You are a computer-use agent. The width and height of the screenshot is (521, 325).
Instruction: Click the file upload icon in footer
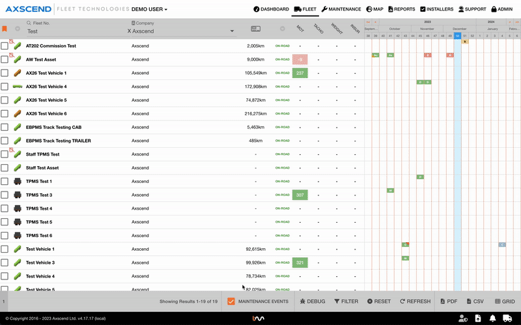(x=477, y=318)
